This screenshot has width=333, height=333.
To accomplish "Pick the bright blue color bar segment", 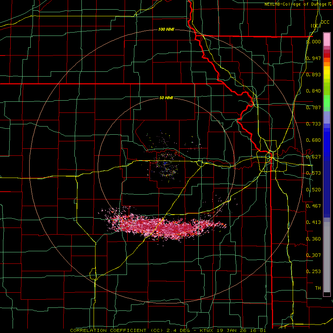I will (327, 144).
